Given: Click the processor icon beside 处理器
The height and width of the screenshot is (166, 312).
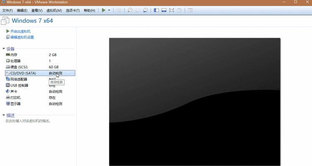Looking at the screenshot, I should (8, 61).
